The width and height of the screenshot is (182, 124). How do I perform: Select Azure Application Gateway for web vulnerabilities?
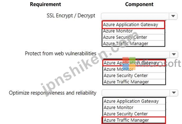pos(134,63)
